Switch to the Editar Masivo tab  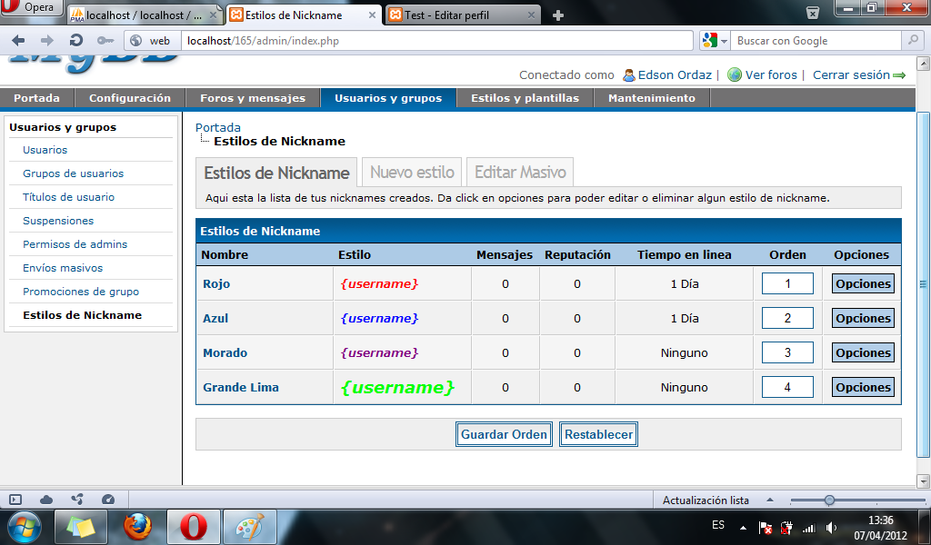tap(520, 172)
